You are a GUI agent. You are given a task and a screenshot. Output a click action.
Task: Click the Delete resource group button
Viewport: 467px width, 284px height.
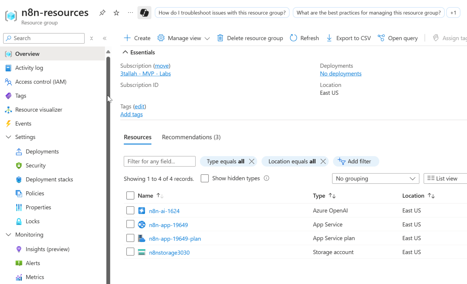pos(250,38)
